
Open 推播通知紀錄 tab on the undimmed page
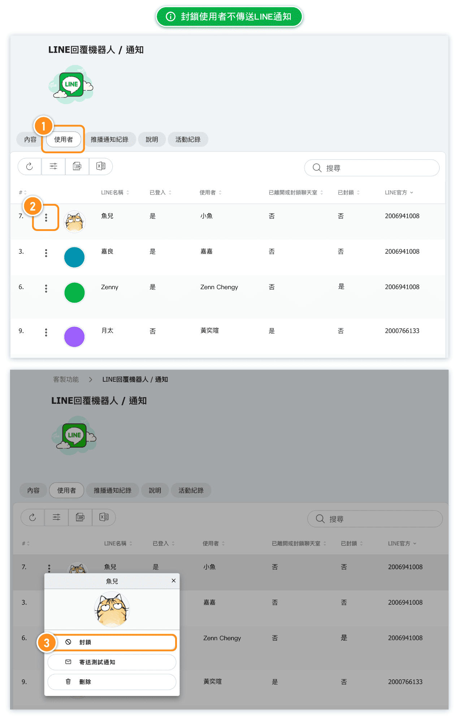click(x=109, y=140)
